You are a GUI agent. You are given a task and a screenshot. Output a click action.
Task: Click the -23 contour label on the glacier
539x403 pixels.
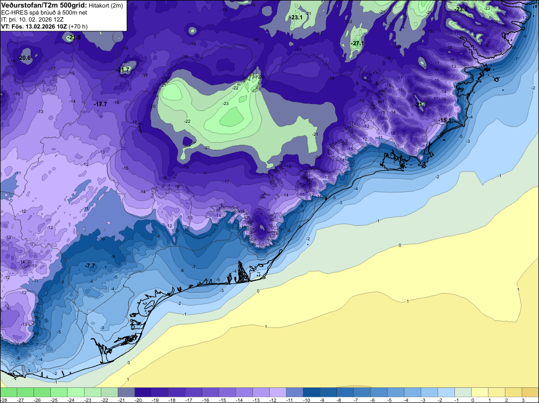tap(226, 103)
